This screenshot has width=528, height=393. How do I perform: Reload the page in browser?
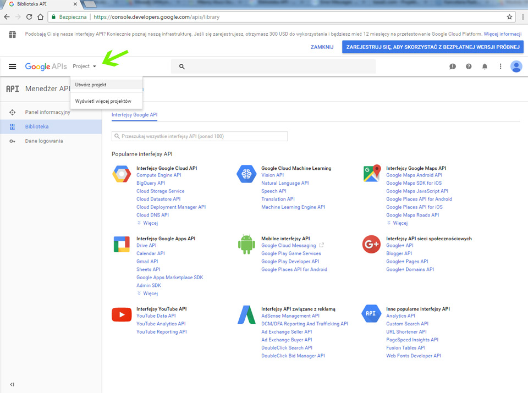pos(29,17)
